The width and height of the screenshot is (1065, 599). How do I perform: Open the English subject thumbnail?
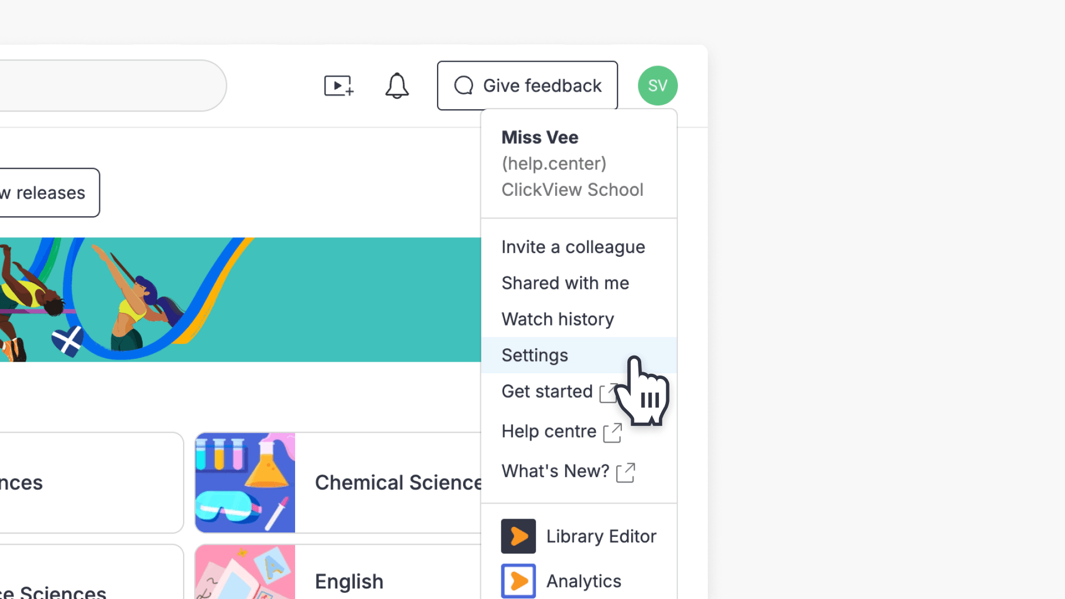click(x=245, y=572)
